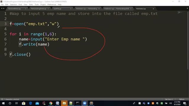Switch to the SumFile.py tab
This screenshot has height=106, width=189.
point(57,9)
